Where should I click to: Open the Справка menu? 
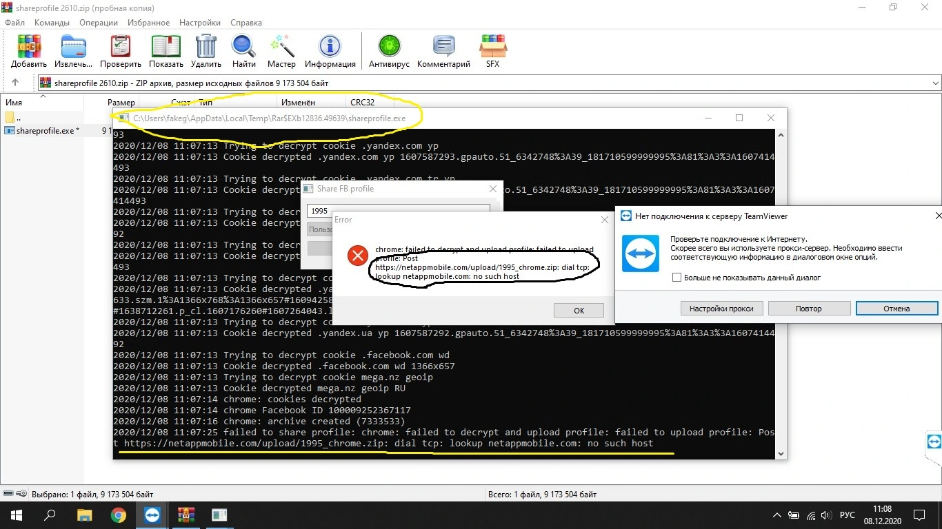246,23
